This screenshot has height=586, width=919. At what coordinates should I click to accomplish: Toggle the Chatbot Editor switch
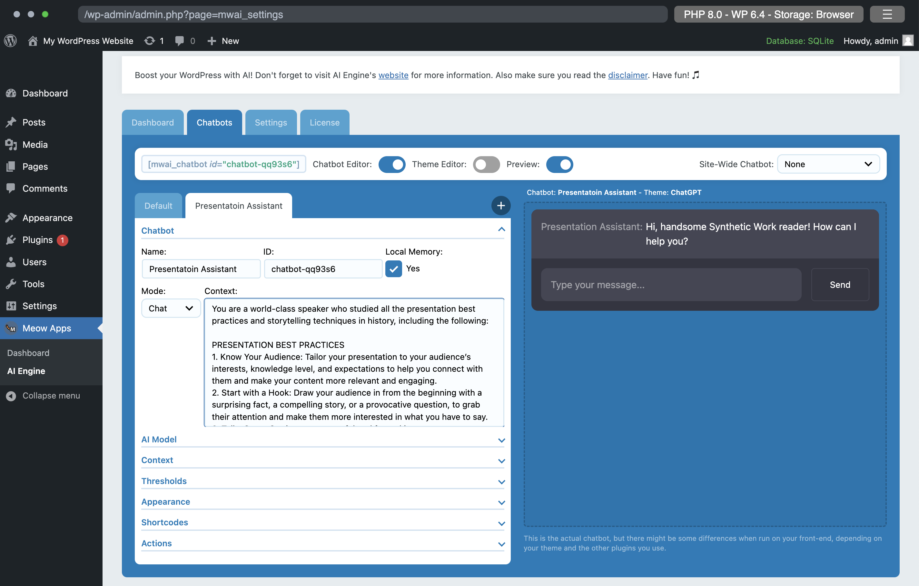point(392,164)
